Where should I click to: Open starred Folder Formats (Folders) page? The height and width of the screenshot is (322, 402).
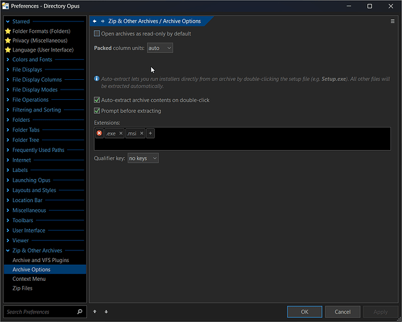[x=41, y=31]
